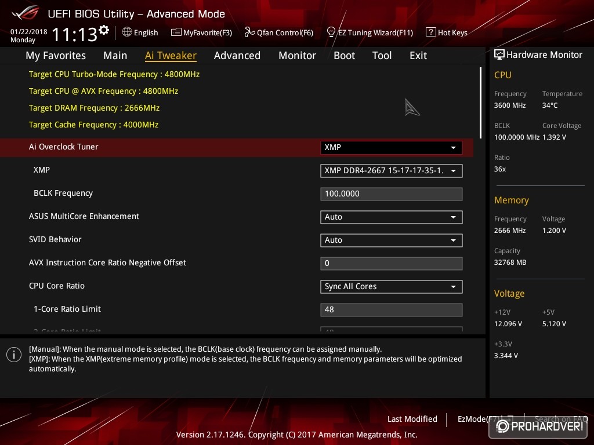Click the Memory voltage 1.200 V value
The image size is (594, 445).
point(554,231)
